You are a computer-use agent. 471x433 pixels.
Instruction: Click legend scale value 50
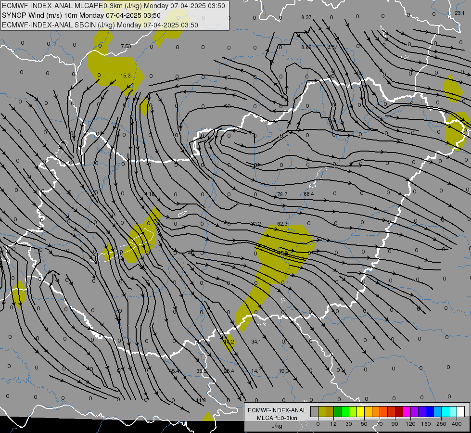point(364,424)
